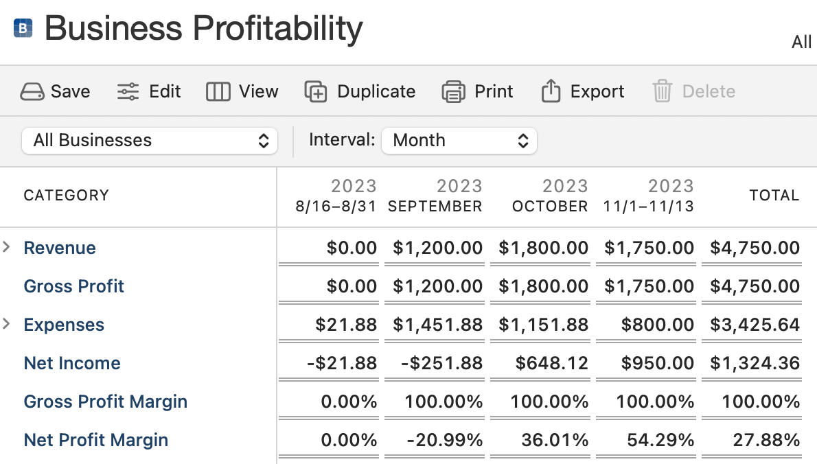Select the Gross Profit Margin row label
Screen dimensions: 817x464
pyautogui.click(x=106, y=402)
